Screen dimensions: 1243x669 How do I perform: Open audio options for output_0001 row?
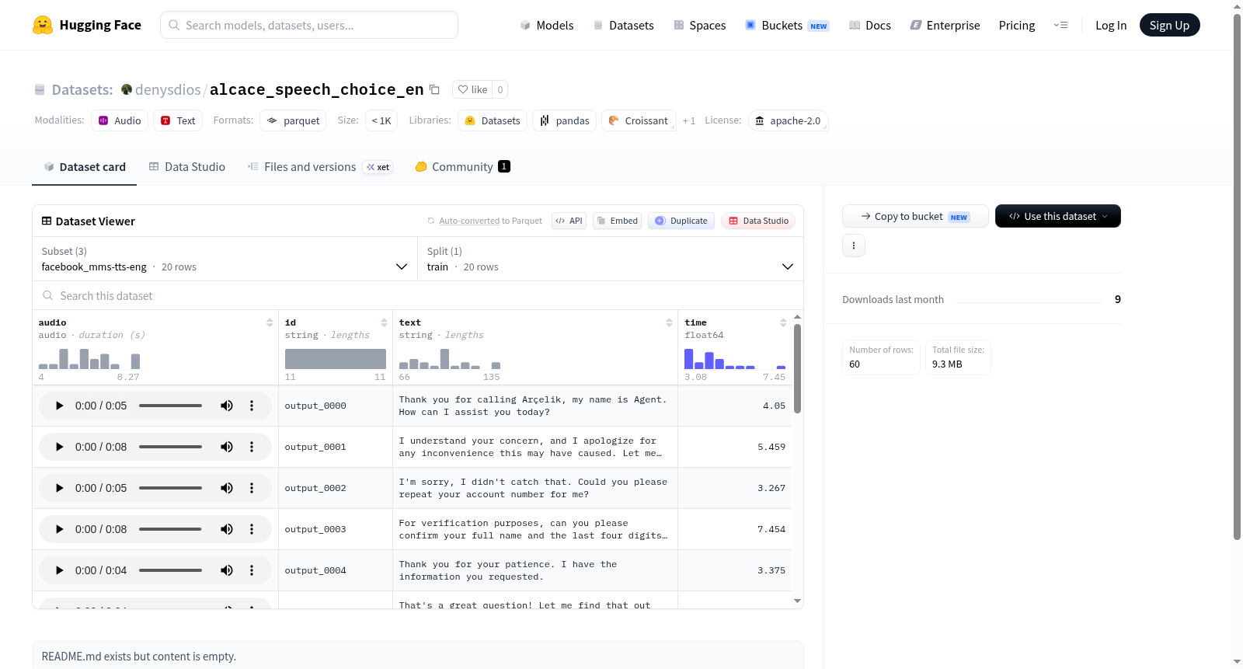click(252, 447)
